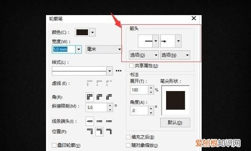Screen dimensions: 251x151
Task: Select centered outline position 位置
Action: (100, 131)
